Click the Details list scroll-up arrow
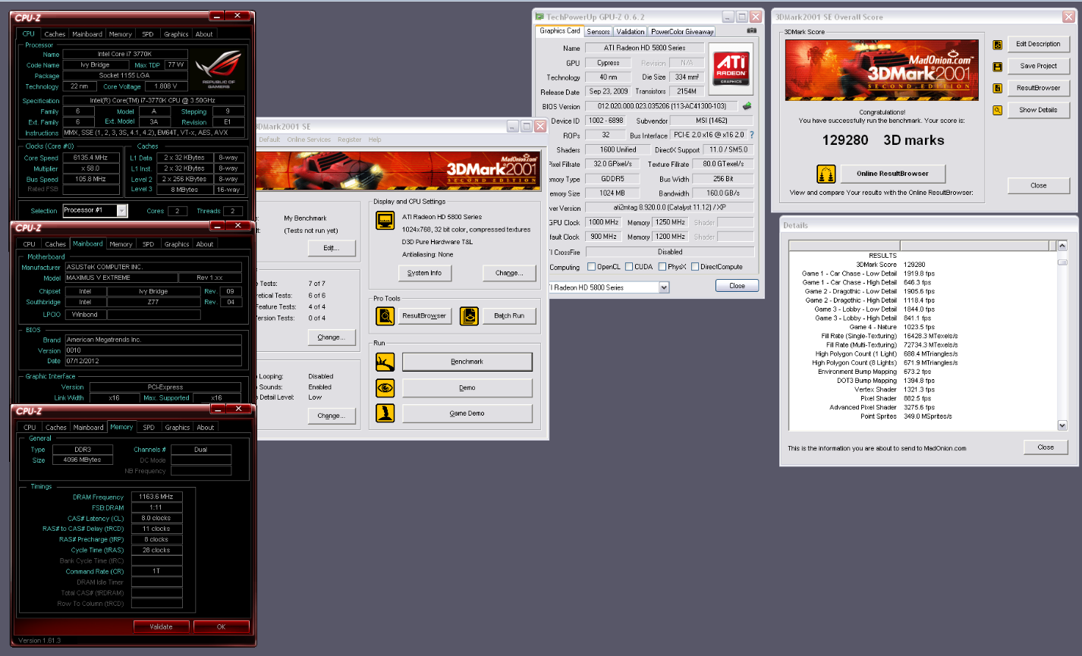Screen dimensions: 1082x656 click(x=1062, y=246)
